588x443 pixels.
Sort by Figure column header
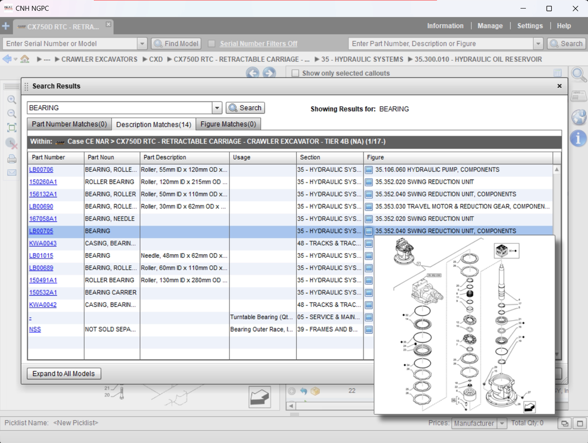click(458, 157)
